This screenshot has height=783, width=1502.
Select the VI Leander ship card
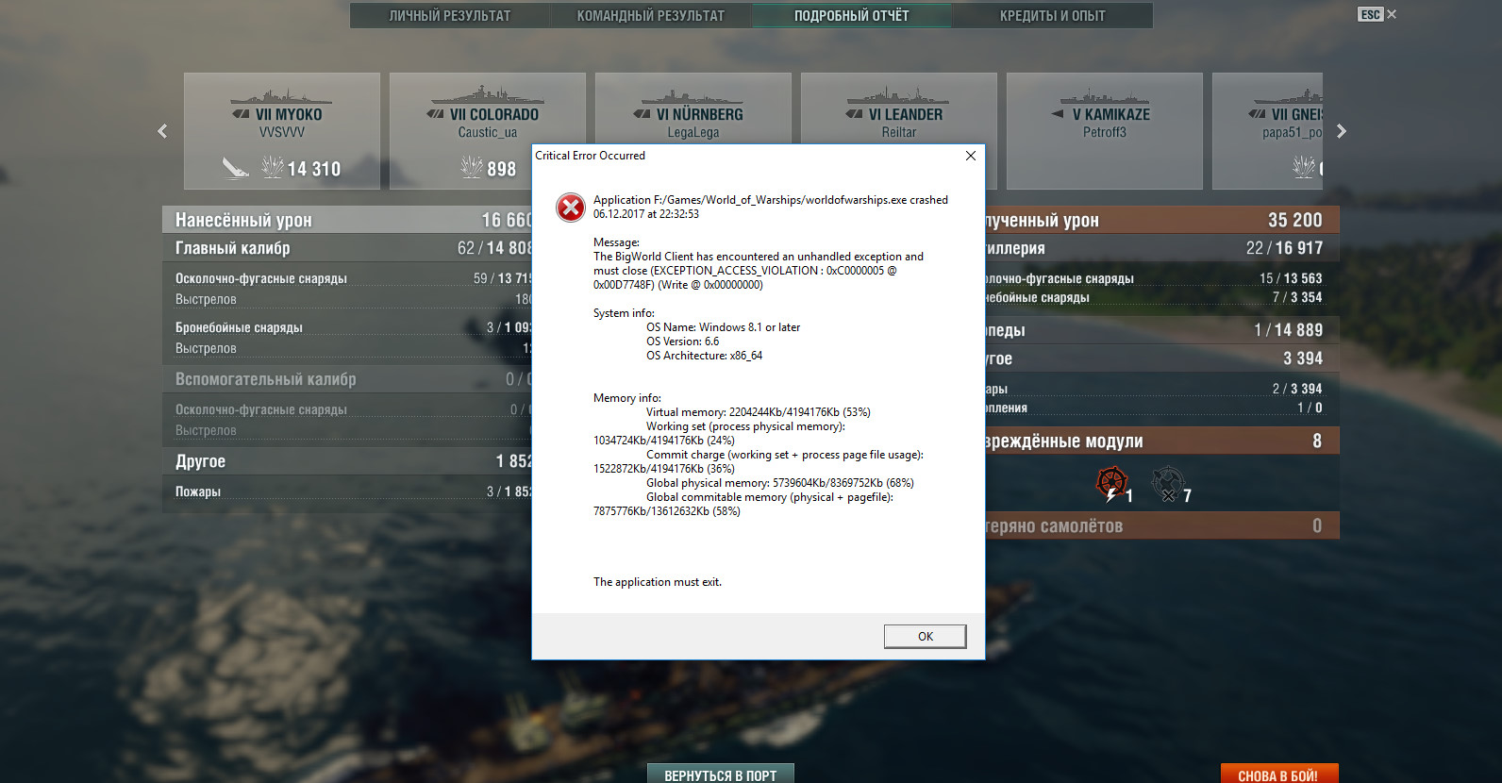pyautogui.click(x=899, y=108)
